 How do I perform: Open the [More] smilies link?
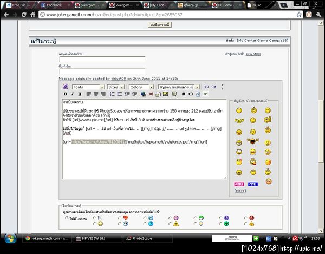coord(240,191)
